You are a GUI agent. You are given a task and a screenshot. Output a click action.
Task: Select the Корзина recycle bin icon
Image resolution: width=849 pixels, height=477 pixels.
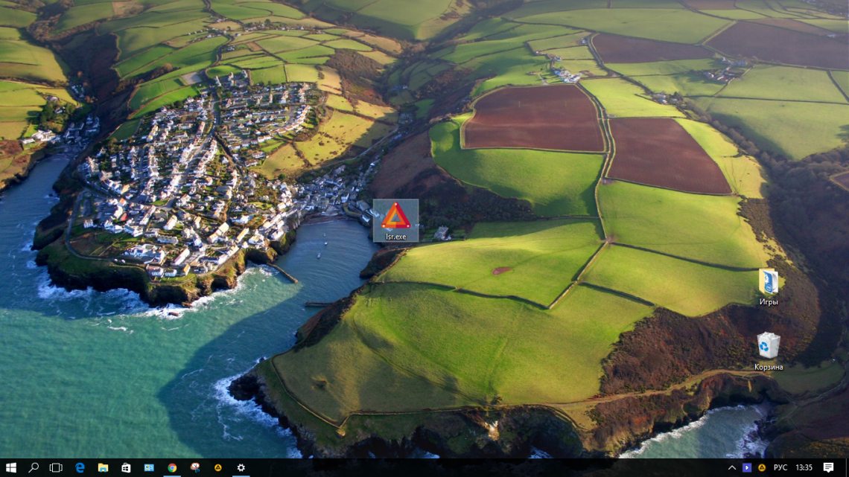(x=768, y=350)
